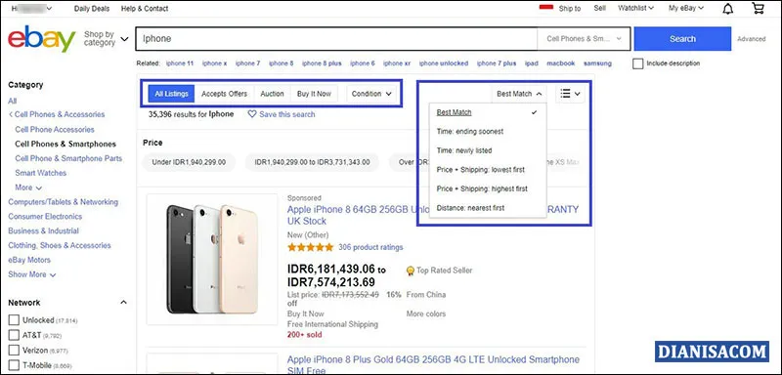
Task: Click the eBay logo
Action: (x=41, y=39)
